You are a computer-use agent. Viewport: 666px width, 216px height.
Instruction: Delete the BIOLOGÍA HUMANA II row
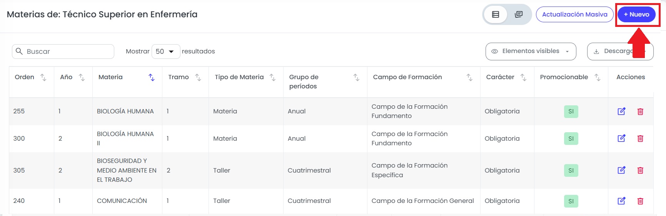(640, 138)
